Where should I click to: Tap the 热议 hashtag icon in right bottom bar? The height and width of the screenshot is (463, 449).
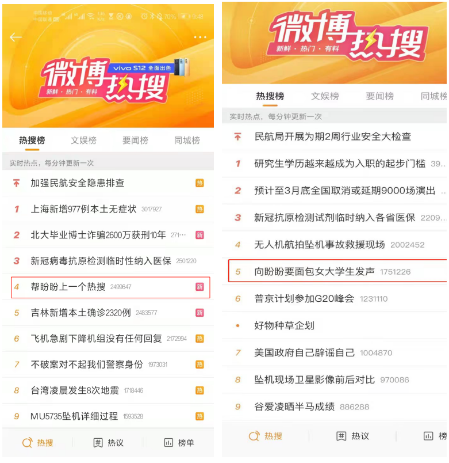(x=341, y=436)
